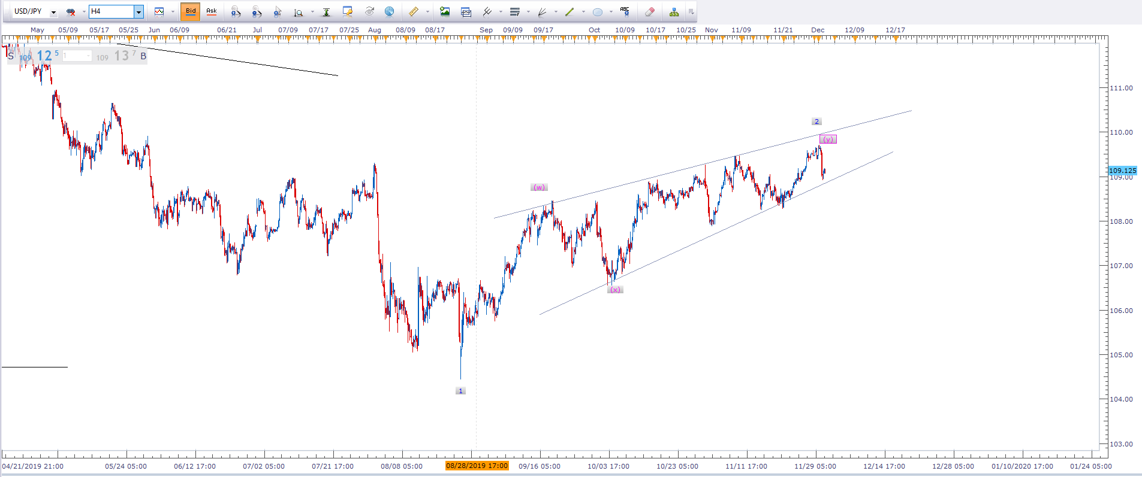
Task: Click the add text label ABC icon
Action: point(625,11)
